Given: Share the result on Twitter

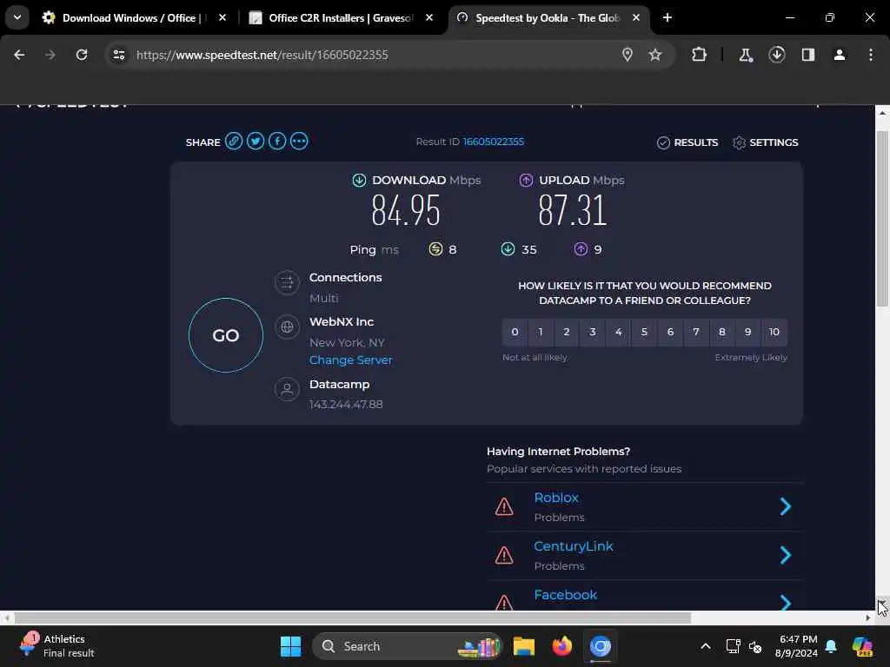Looking at the screenshot, I should coord(256,142).
